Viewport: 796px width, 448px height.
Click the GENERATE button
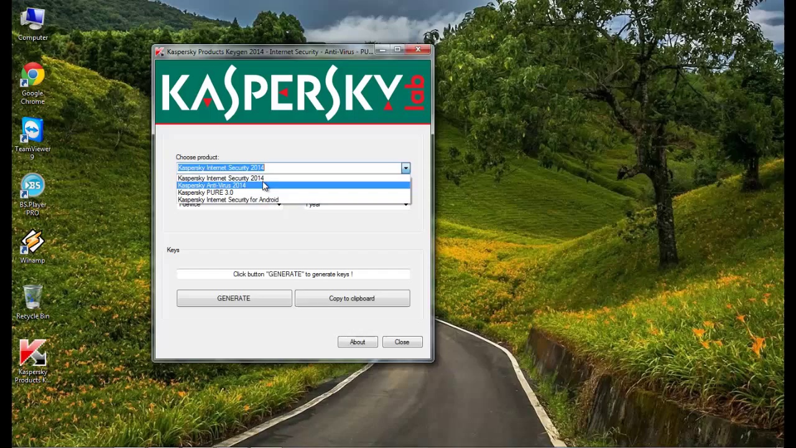[234, 298]
